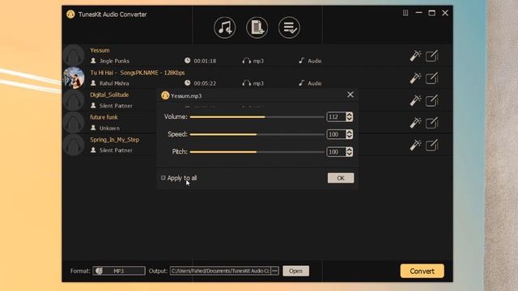The width and height of the screenshot is (518, 291).
Task: Open effects wand for Tu Hi Hai
Action: [415, 78]
